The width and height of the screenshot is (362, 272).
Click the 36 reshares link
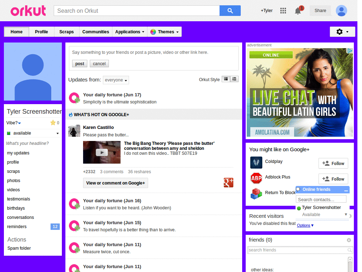coord(139,172)
